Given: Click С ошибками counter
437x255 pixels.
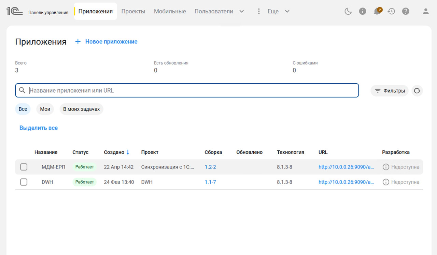Looking at the screenshot, I should point(305,67).
